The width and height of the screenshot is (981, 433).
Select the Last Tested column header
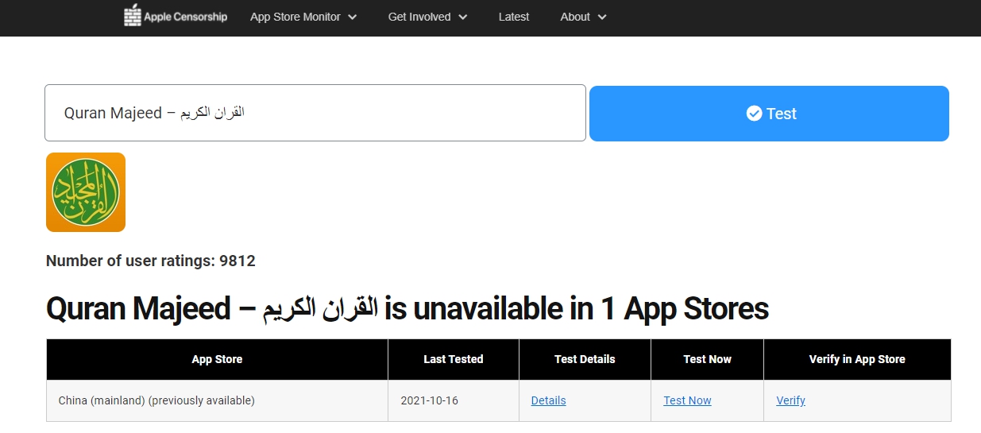[453, 359]
